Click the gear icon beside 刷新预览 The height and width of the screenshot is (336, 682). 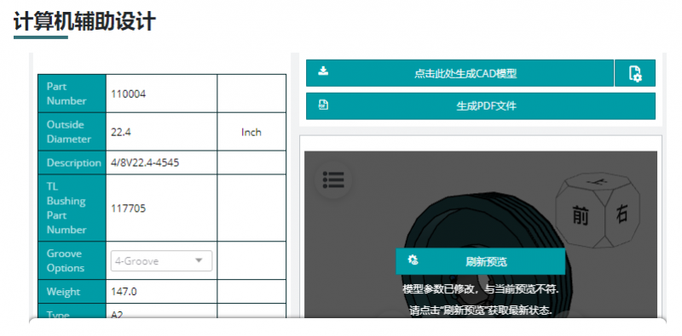[x=413, y=260]
